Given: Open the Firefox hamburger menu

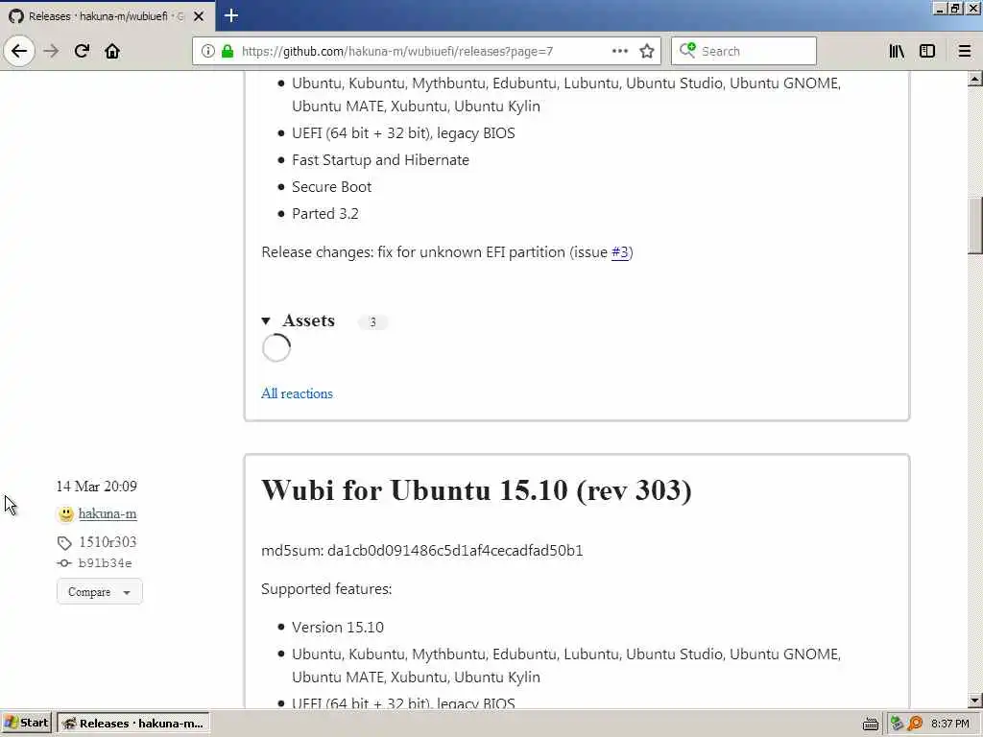Looking at the screenshot, I should coord(964,51).
